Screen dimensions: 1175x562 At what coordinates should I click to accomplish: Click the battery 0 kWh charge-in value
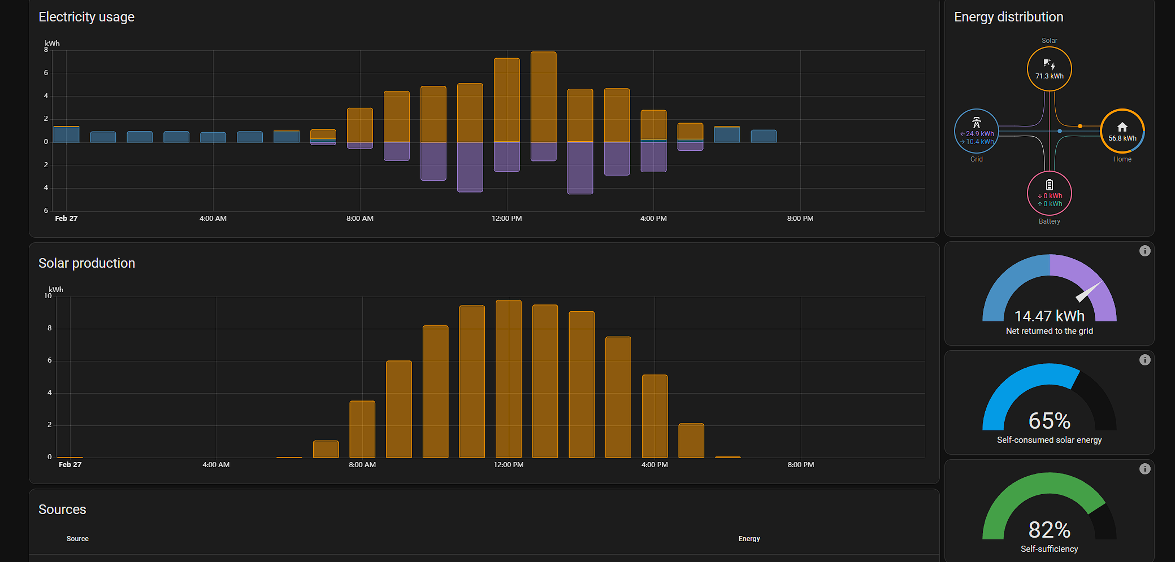click(x=1050, y=196)
